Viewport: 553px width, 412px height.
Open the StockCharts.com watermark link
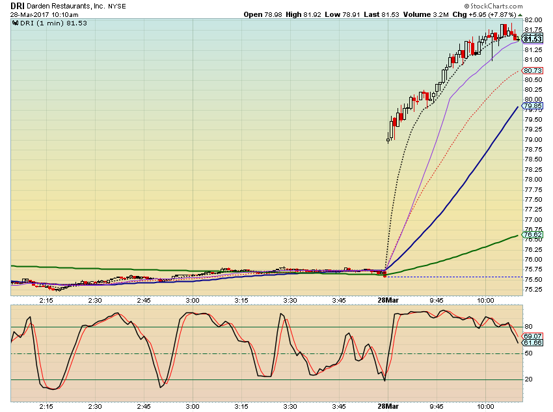point(493,6)
